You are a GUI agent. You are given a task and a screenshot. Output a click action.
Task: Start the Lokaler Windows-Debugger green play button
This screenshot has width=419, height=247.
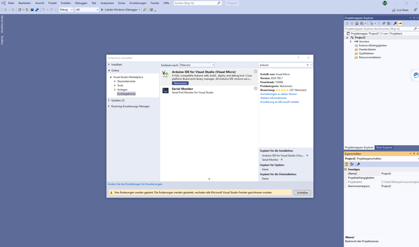(102, 10)
